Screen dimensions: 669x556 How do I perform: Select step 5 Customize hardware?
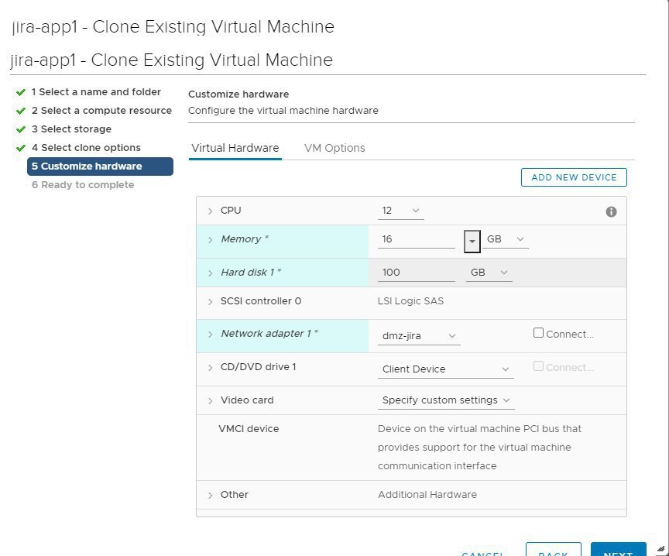(x=100, y=166)
